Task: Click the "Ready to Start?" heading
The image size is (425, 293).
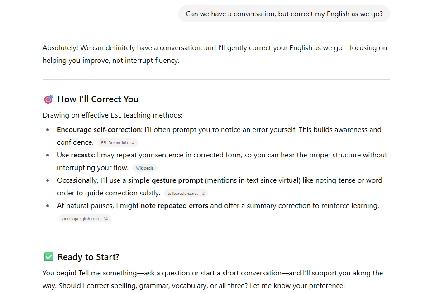Action: [88, 257]
